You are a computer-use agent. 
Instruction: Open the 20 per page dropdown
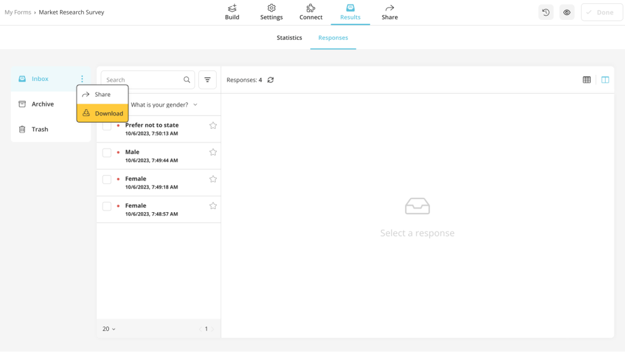(109, 329)
